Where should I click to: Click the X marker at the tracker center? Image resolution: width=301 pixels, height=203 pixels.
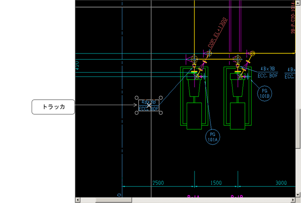tap(149, 106)
